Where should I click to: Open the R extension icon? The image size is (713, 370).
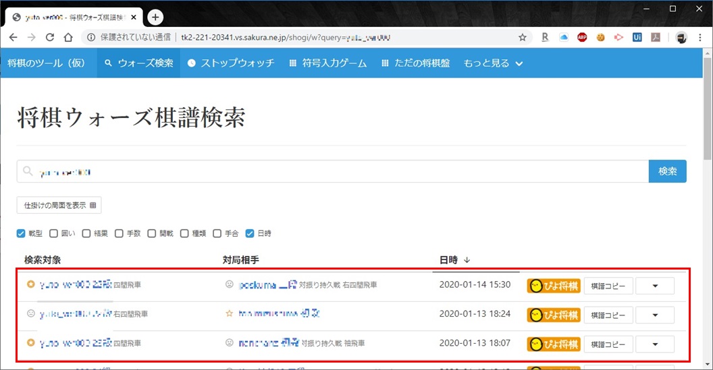545,38
